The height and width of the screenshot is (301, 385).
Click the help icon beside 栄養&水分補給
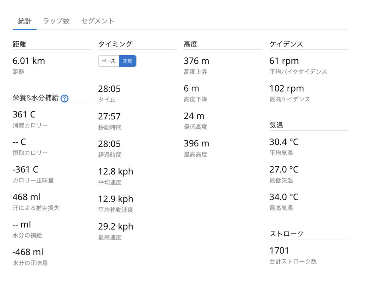pos(64,98)
